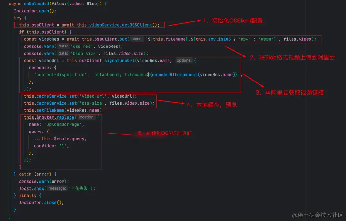The image size is (346, 221).
Task: Click the 'if (this.ossClient)' condition
Action: click(x=43, y=32)
